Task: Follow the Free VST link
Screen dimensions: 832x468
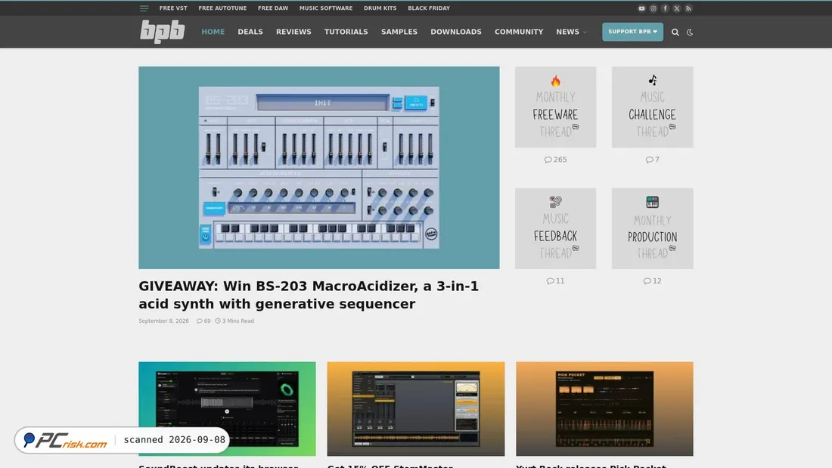Action: (x=173, y=8)
